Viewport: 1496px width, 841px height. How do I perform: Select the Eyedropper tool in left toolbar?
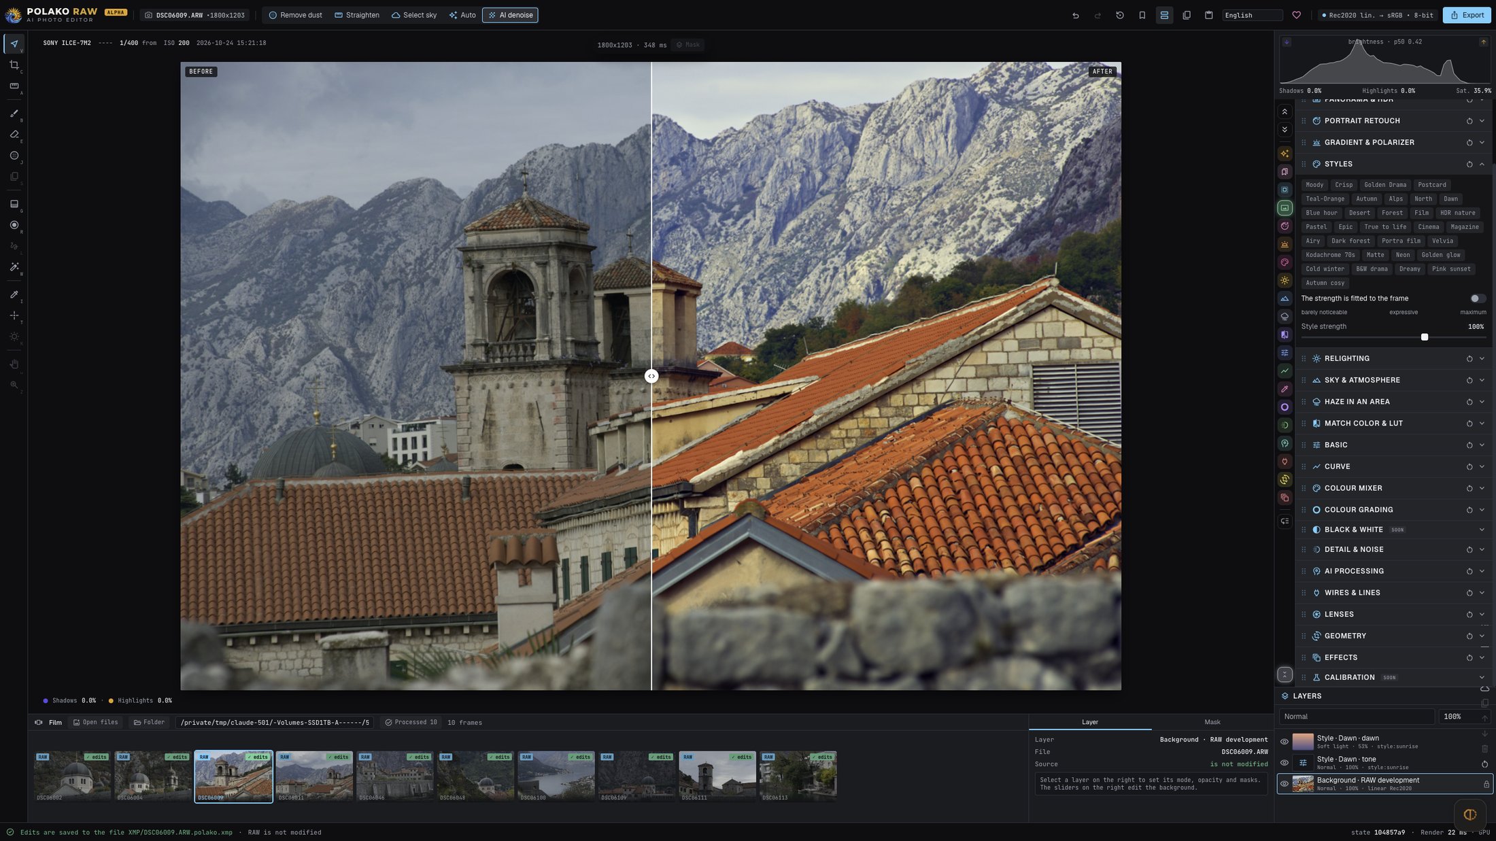coord(14,294)
